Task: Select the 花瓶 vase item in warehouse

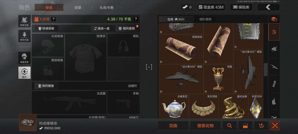Action: click(x=218, y=79)
